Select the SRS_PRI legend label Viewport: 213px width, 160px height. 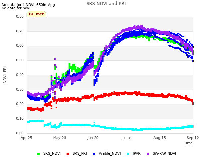coord(80,153)
